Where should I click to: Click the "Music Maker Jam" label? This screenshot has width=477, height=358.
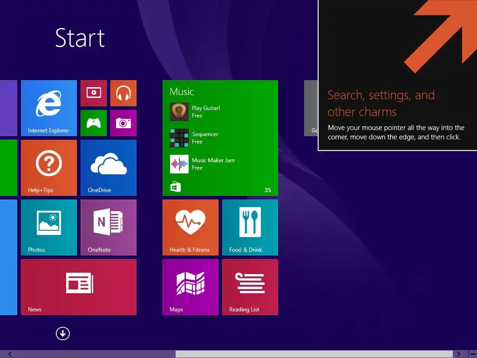point(213,160)
